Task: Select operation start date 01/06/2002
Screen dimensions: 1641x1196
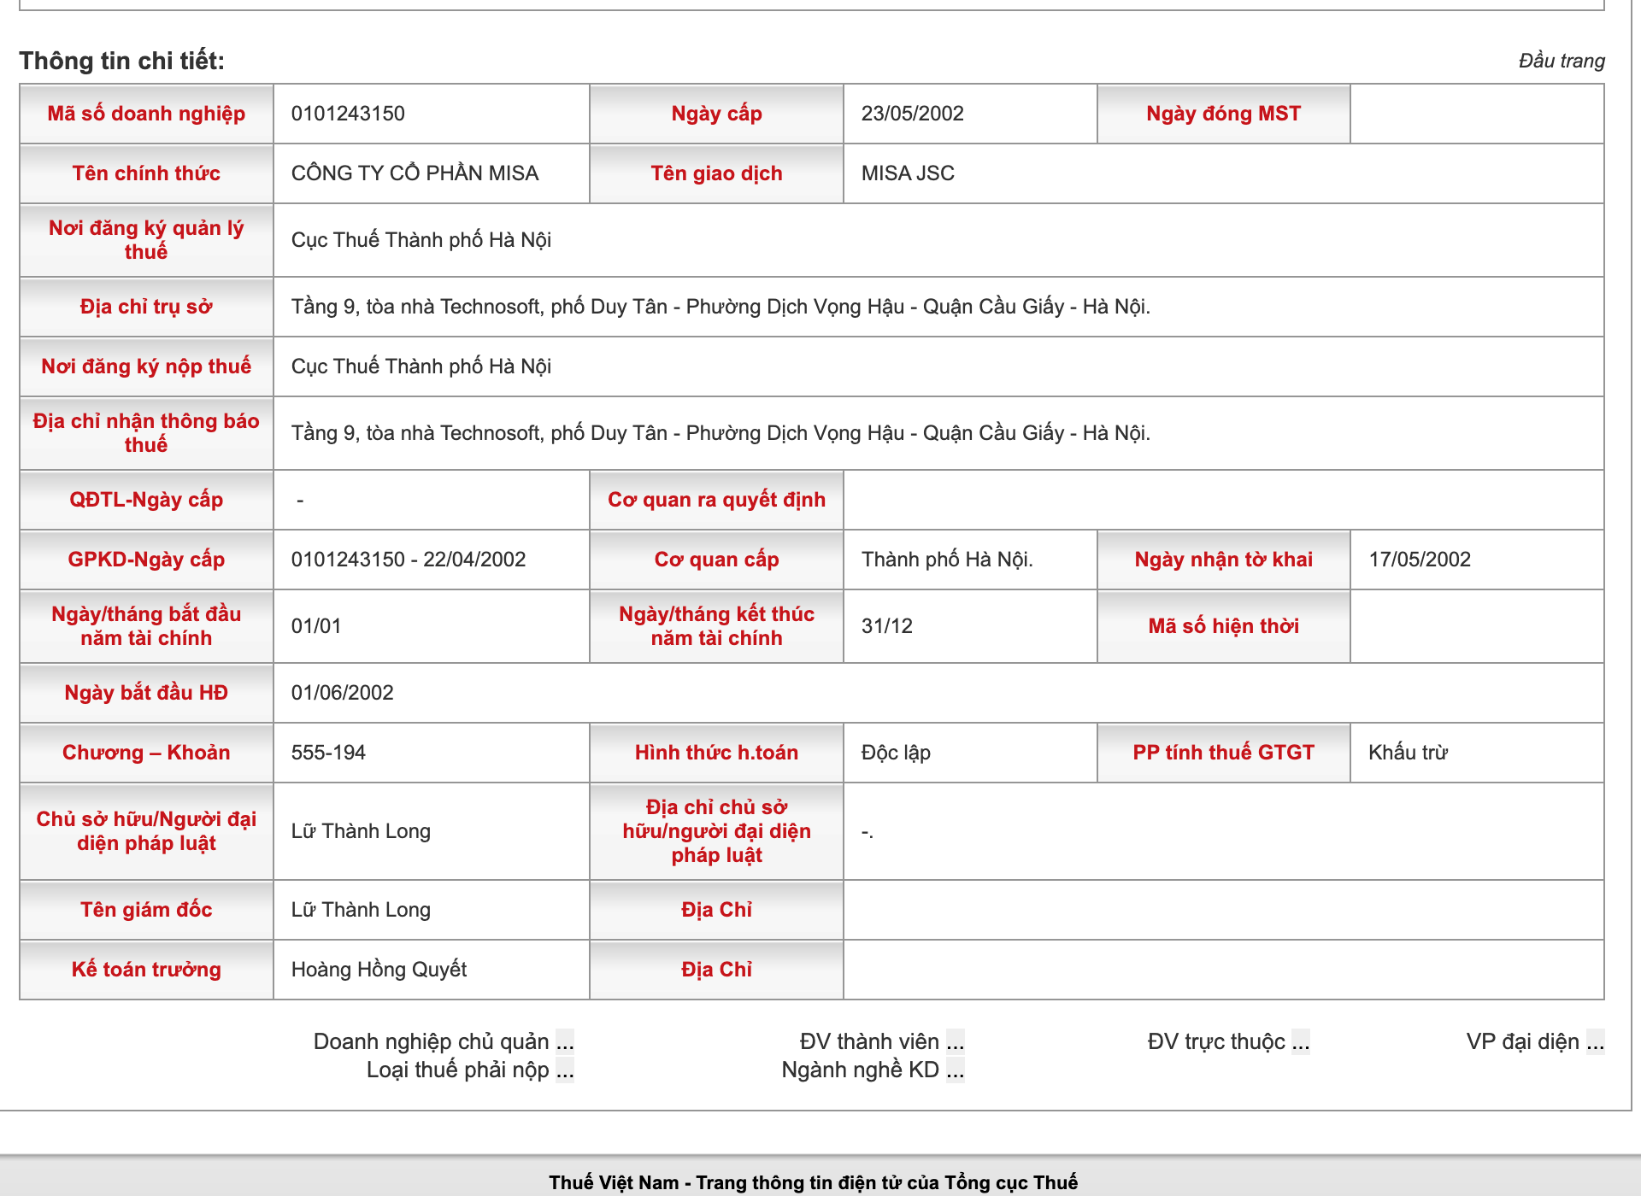Action: pyautogui.click(x=342, y=693)
